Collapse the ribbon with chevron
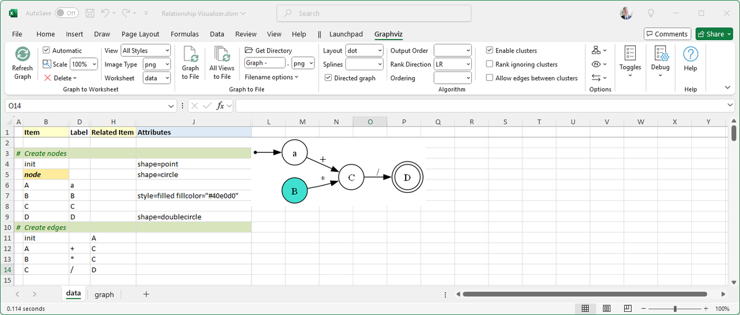The height and width of the screenshot is (315, 740). pyautogui.click(x=727, y=88)
